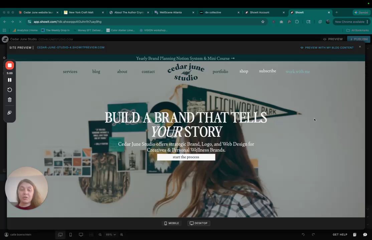Image resolution: width=372 pixels, height=240 pixels.
Task: Click the cedar june studio logo
Action: tap(186, 72)
